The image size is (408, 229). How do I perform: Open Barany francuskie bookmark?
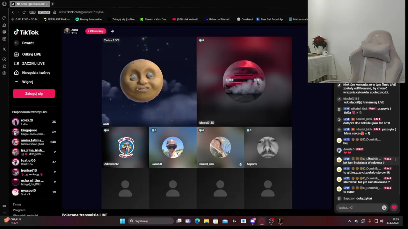click(x=90, y=19)
